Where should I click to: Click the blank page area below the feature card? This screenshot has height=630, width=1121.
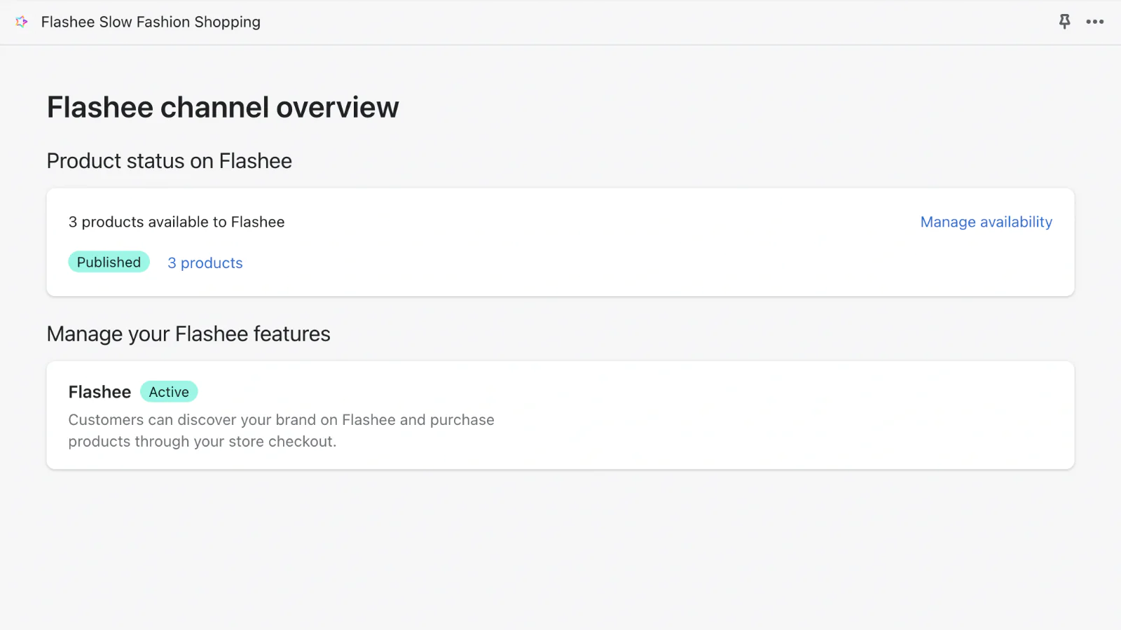tap(560, 553)
